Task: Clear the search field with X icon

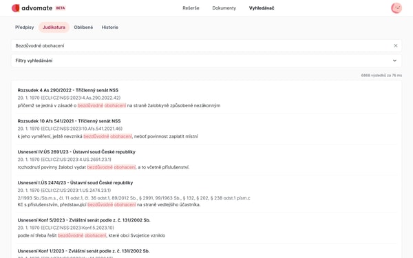Action: [395, 45]
